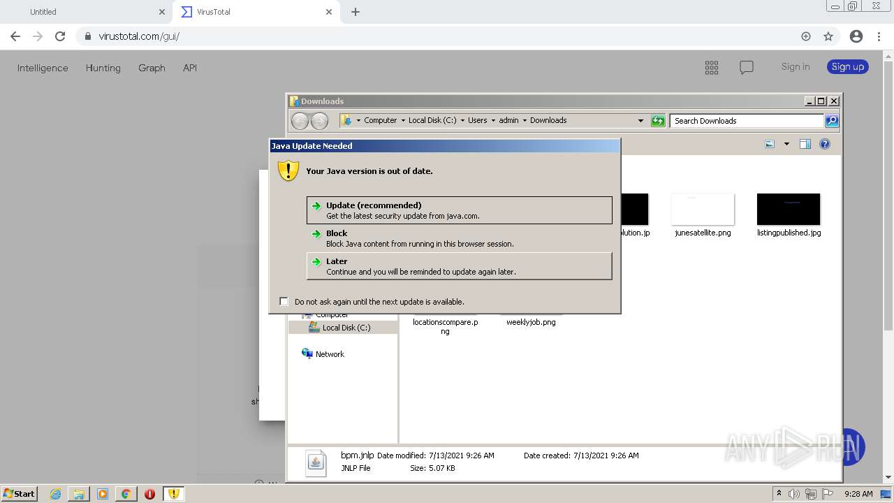Screen dimensions: 894x503
Task: Choose Update (recommended) in Java dialog
Action: [x=459, y=210]
